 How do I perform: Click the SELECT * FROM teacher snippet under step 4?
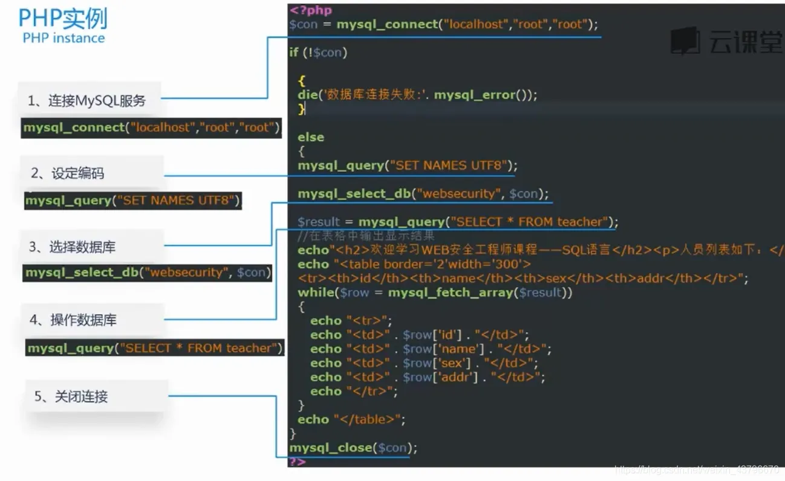tap(155, 348)
